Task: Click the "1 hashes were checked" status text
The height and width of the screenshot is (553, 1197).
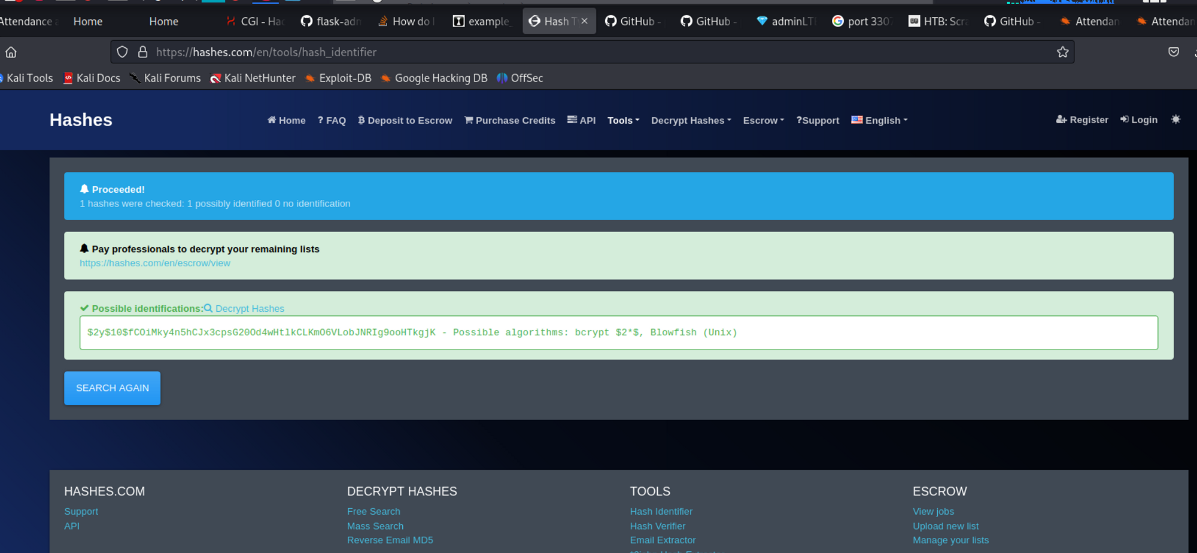Action: coord(215,203)
